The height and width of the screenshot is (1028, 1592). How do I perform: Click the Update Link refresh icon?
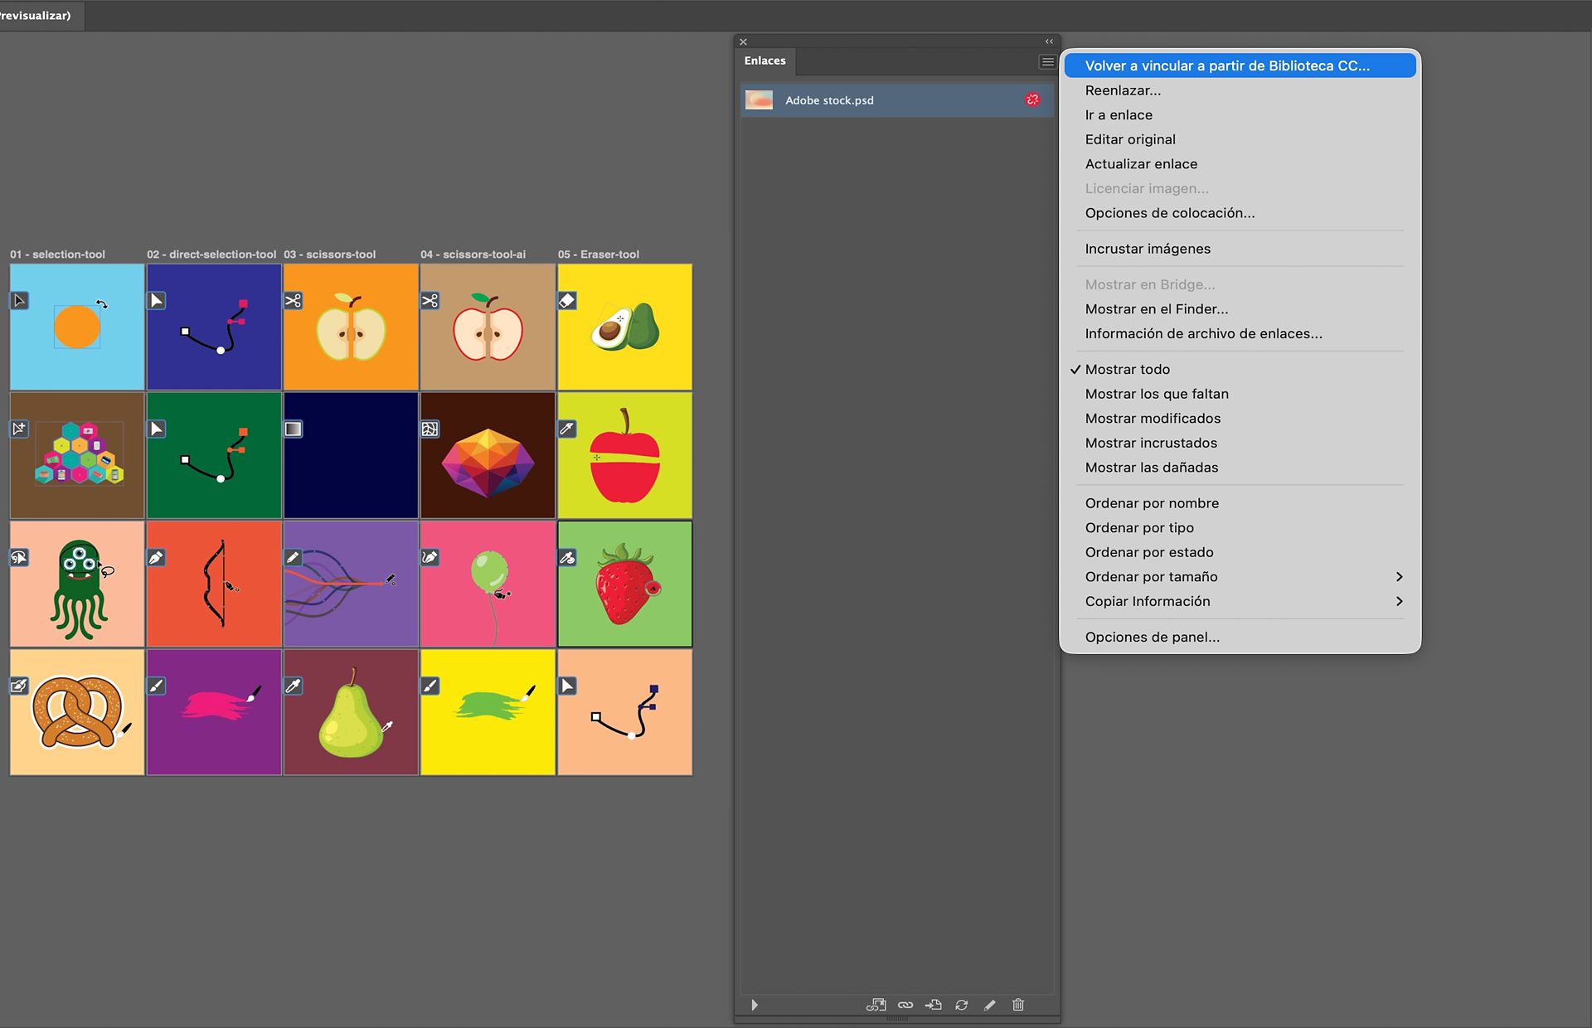pyautogui.click(x=962, y=1005)
